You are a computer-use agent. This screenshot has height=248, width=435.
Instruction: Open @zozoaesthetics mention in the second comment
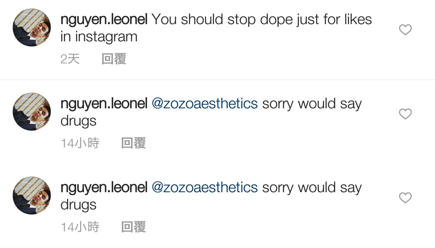tap(205, 103)
